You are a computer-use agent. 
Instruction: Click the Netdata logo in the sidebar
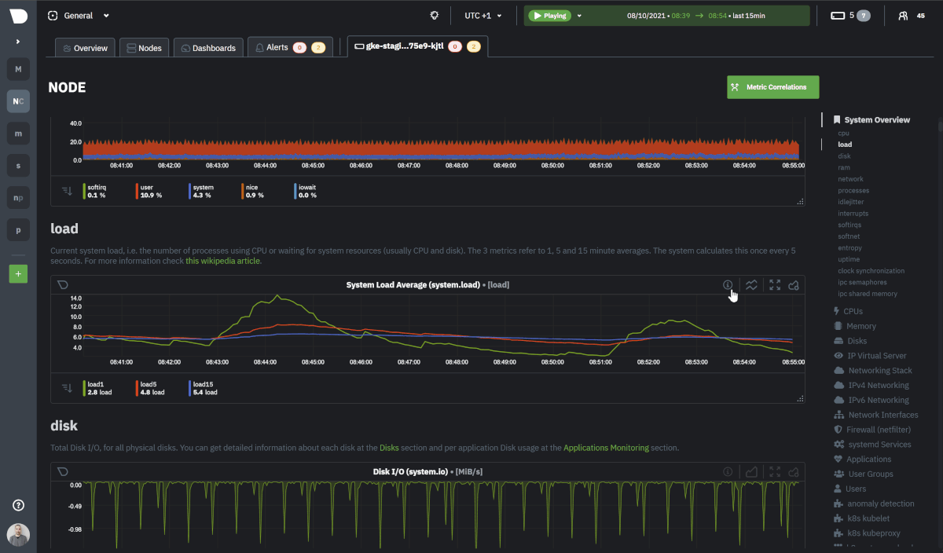tap(18, 16)
